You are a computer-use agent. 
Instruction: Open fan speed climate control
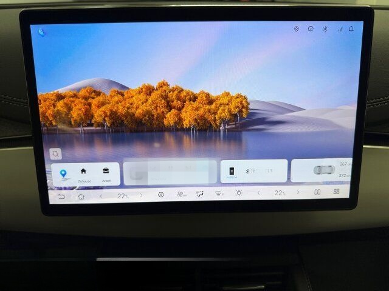pyautogui.click(x=181, y=195)
